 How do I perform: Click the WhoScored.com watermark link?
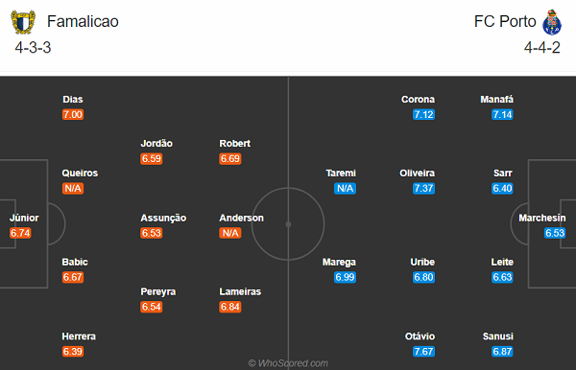[288, 363]
